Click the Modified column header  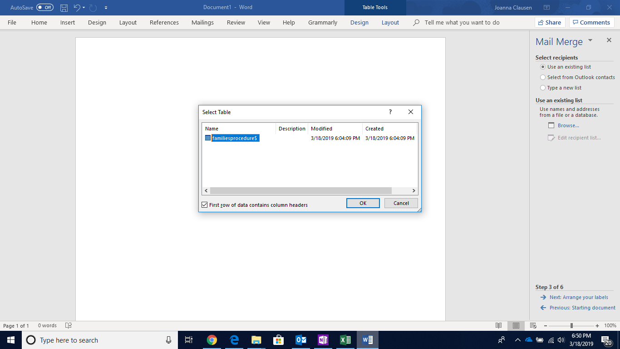pyautogui.click(x=335, y=129)
